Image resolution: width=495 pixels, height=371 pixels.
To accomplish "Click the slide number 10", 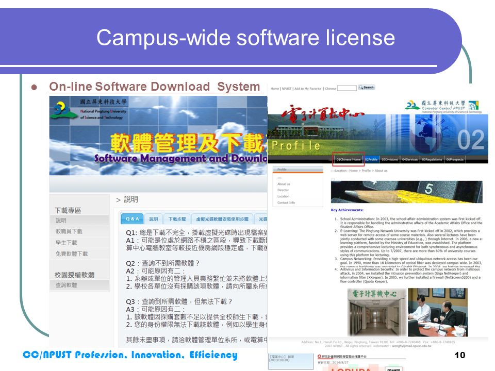I will 459,355.
